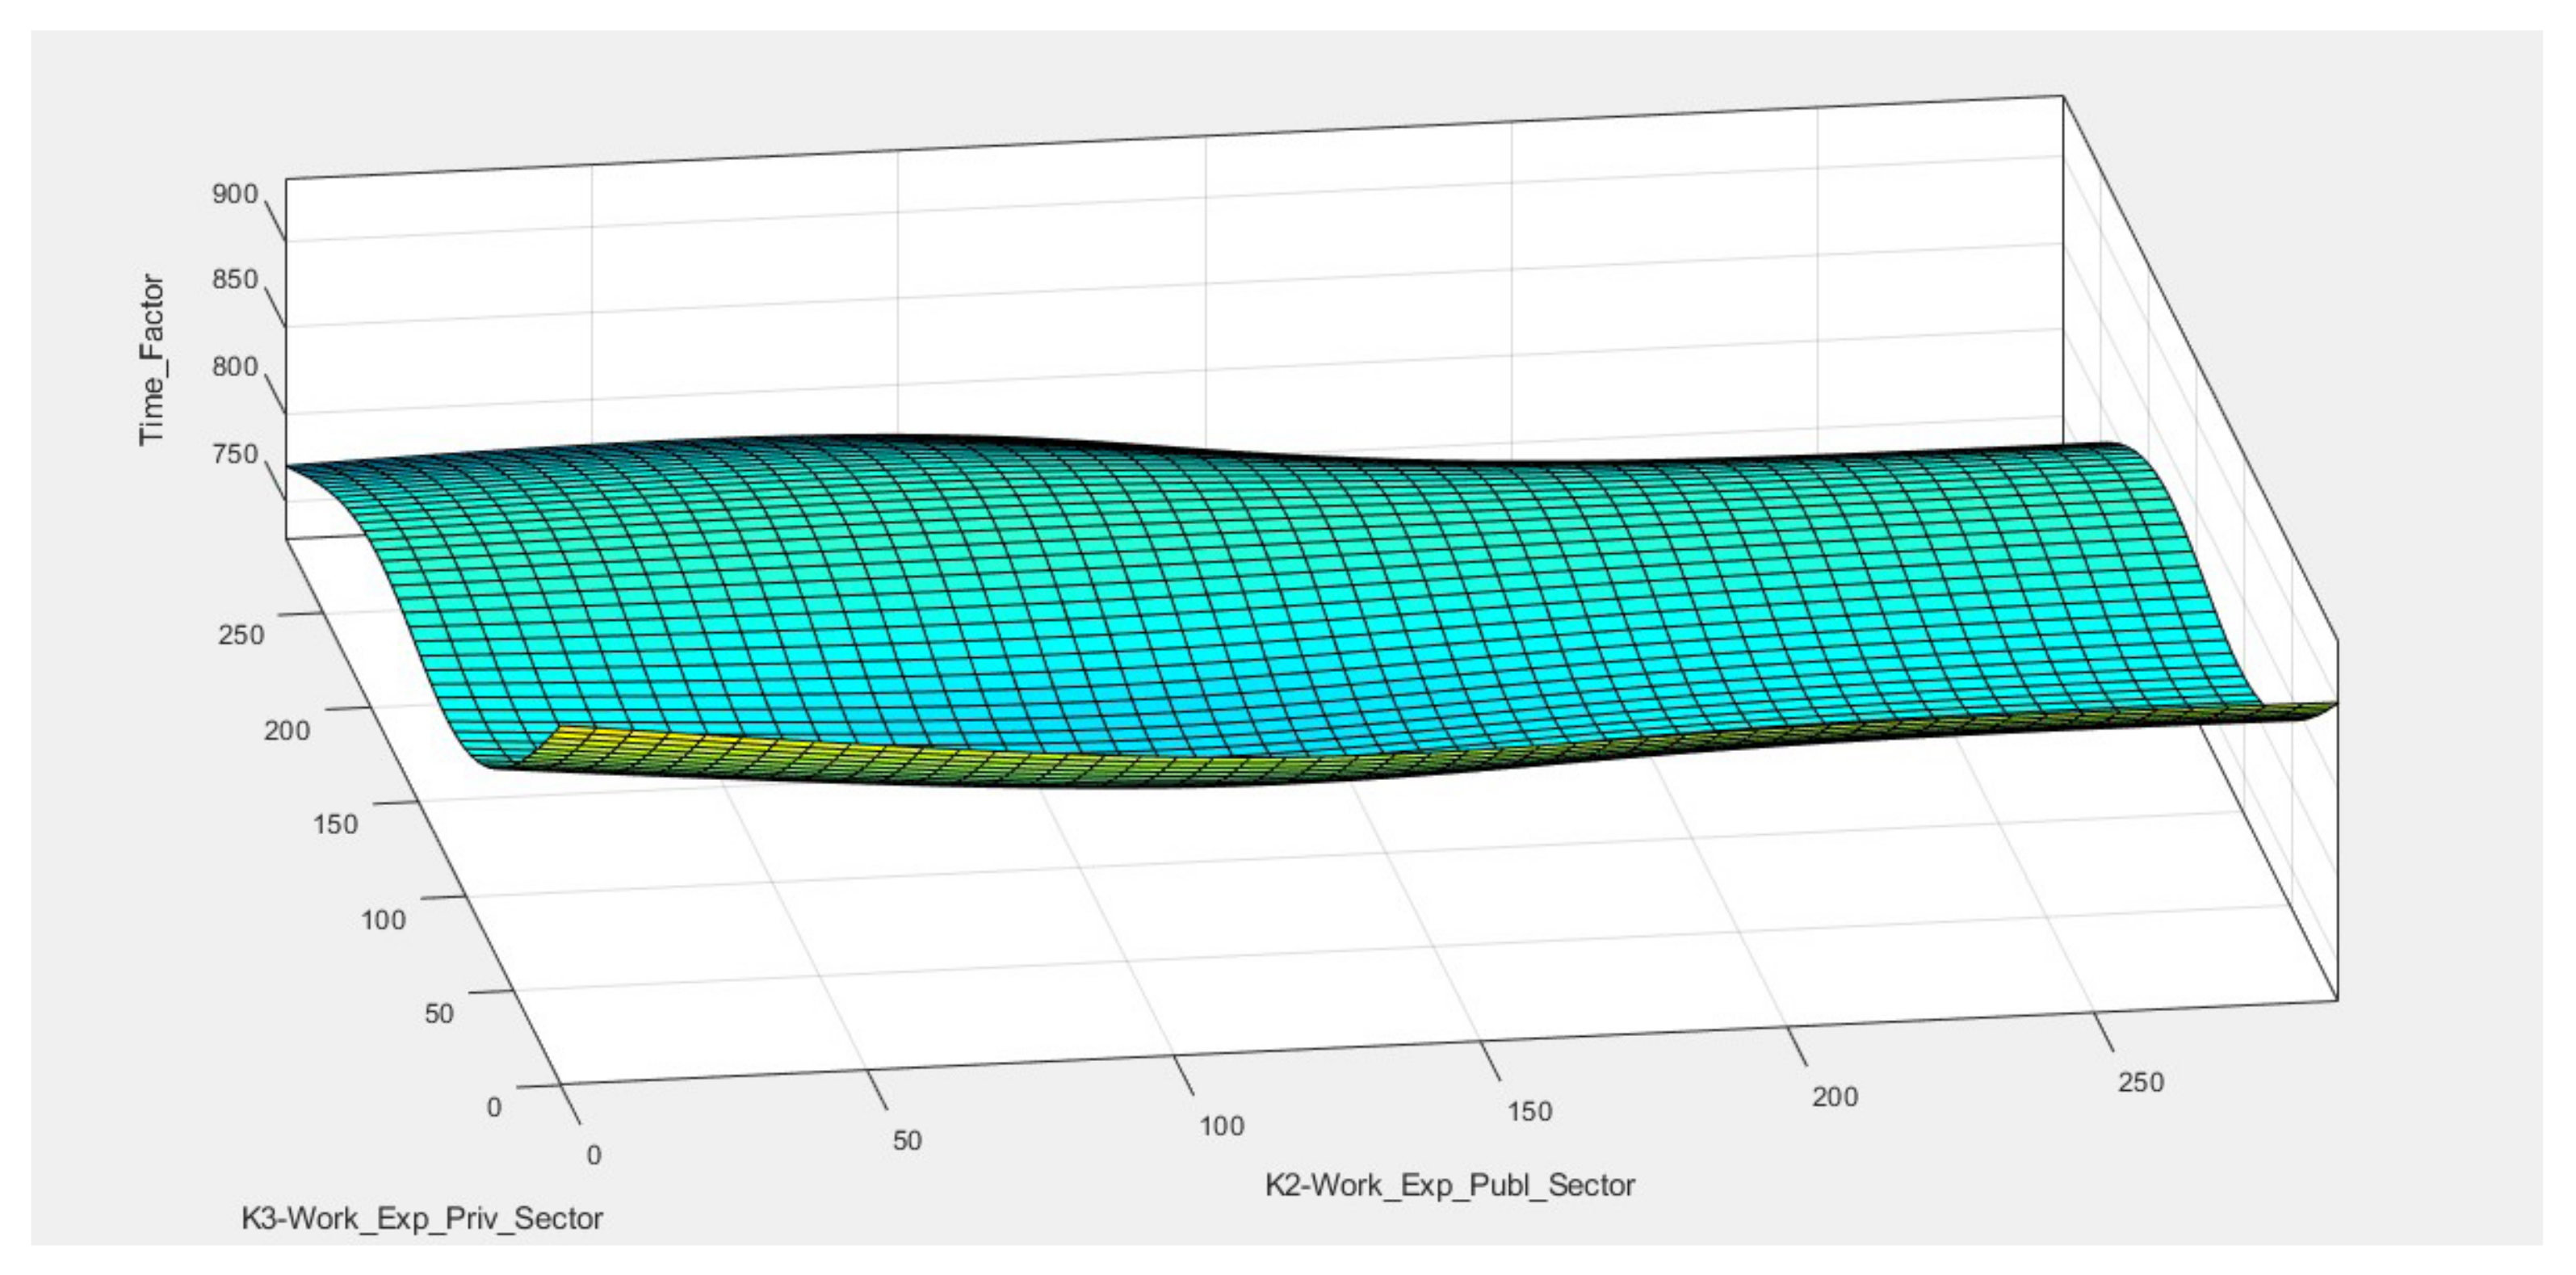Click the 150 tick on K2 axis

tap(1530, 1111)
